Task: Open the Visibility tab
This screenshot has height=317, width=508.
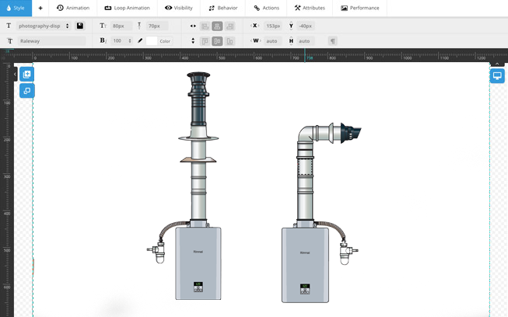Action: pyautogui.click(x=178, y=8)
